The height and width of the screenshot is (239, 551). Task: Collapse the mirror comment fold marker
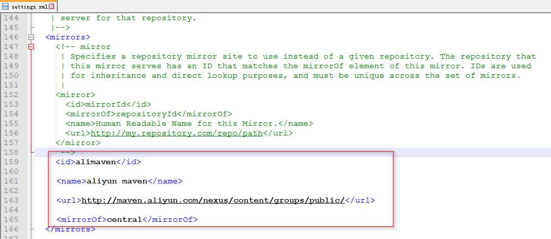(31, 46)
